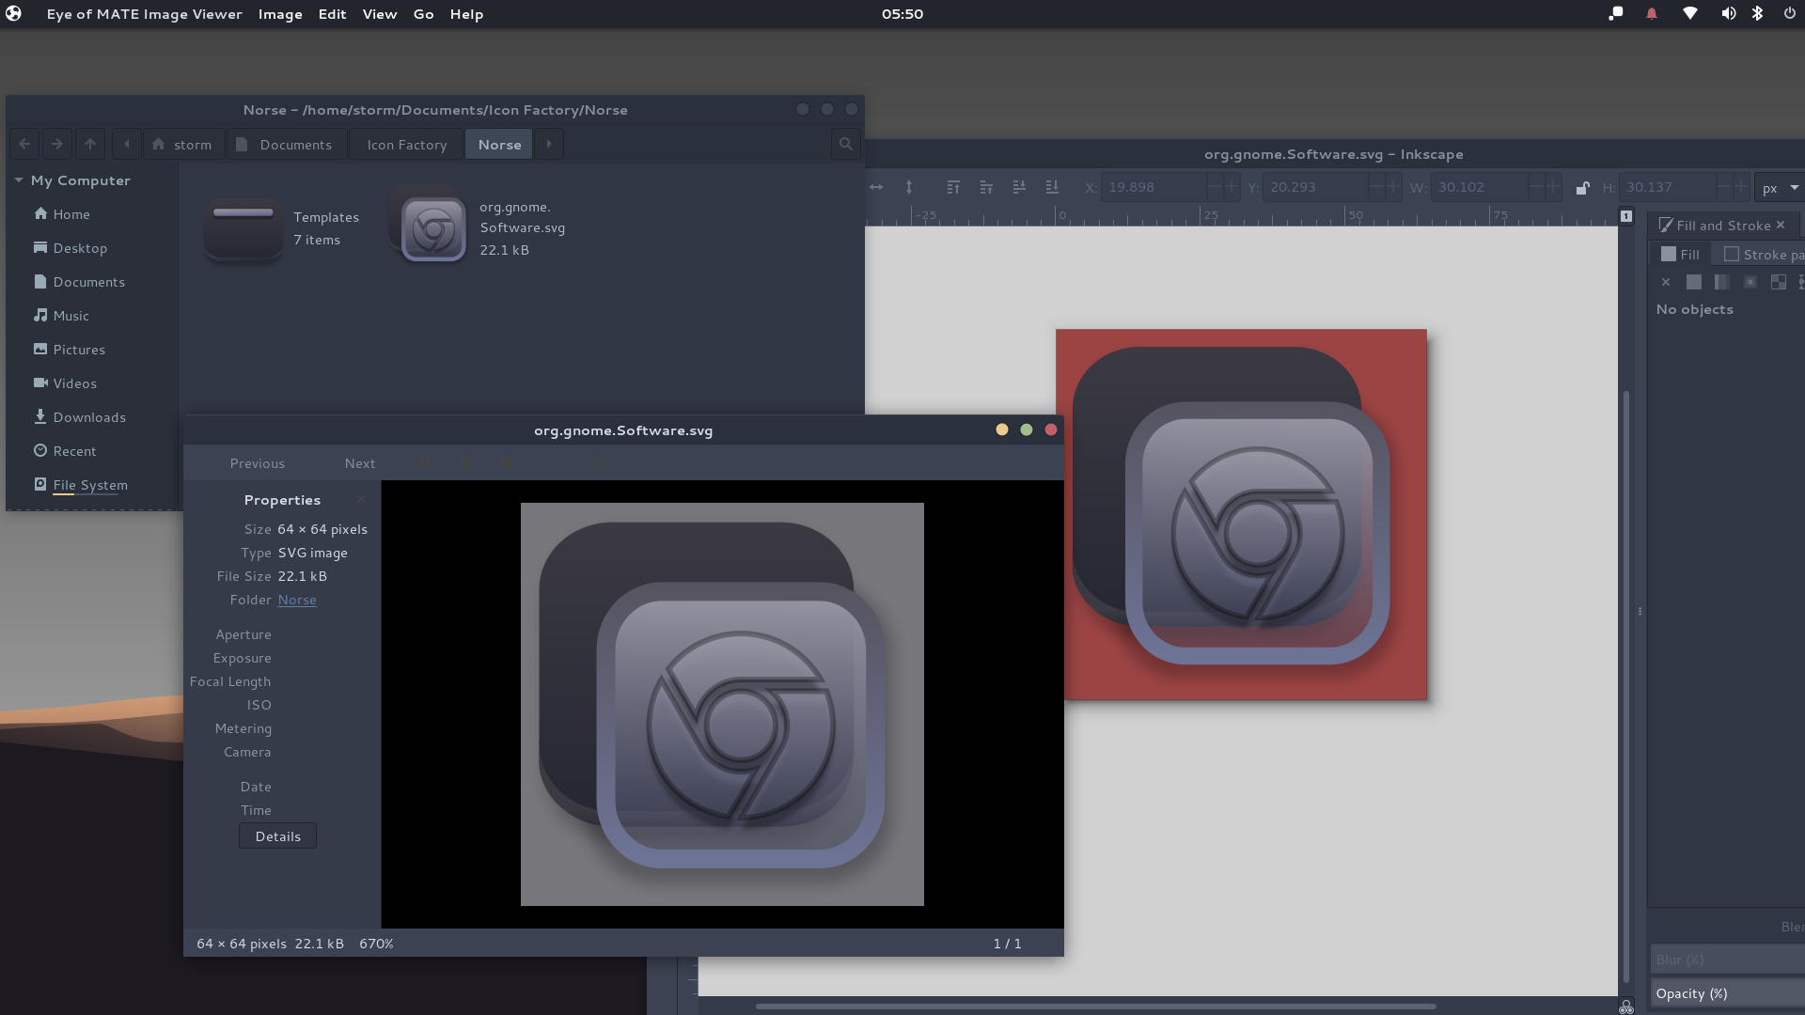Decrease the Y coordinate with minus
This screenshot has height=1015, width=1805.
(1376, 187)
